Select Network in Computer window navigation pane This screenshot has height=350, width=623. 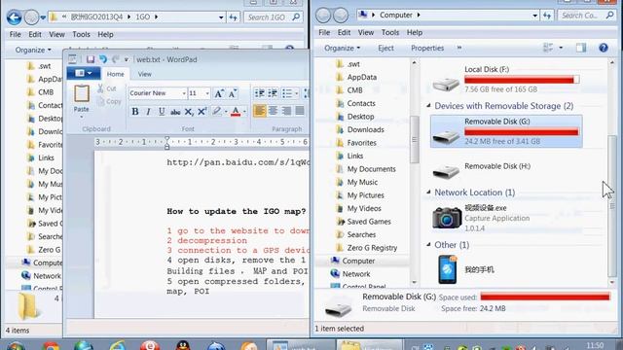pyautogui.click(x=356, y=274)
